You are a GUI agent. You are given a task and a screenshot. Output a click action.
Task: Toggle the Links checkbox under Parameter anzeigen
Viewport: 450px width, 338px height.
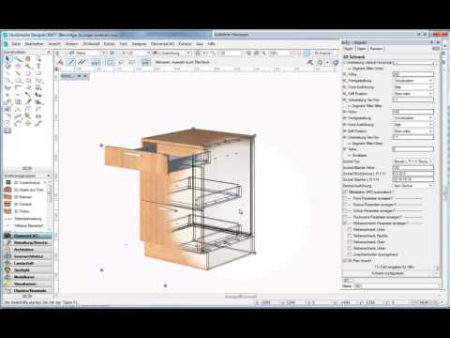350,229
